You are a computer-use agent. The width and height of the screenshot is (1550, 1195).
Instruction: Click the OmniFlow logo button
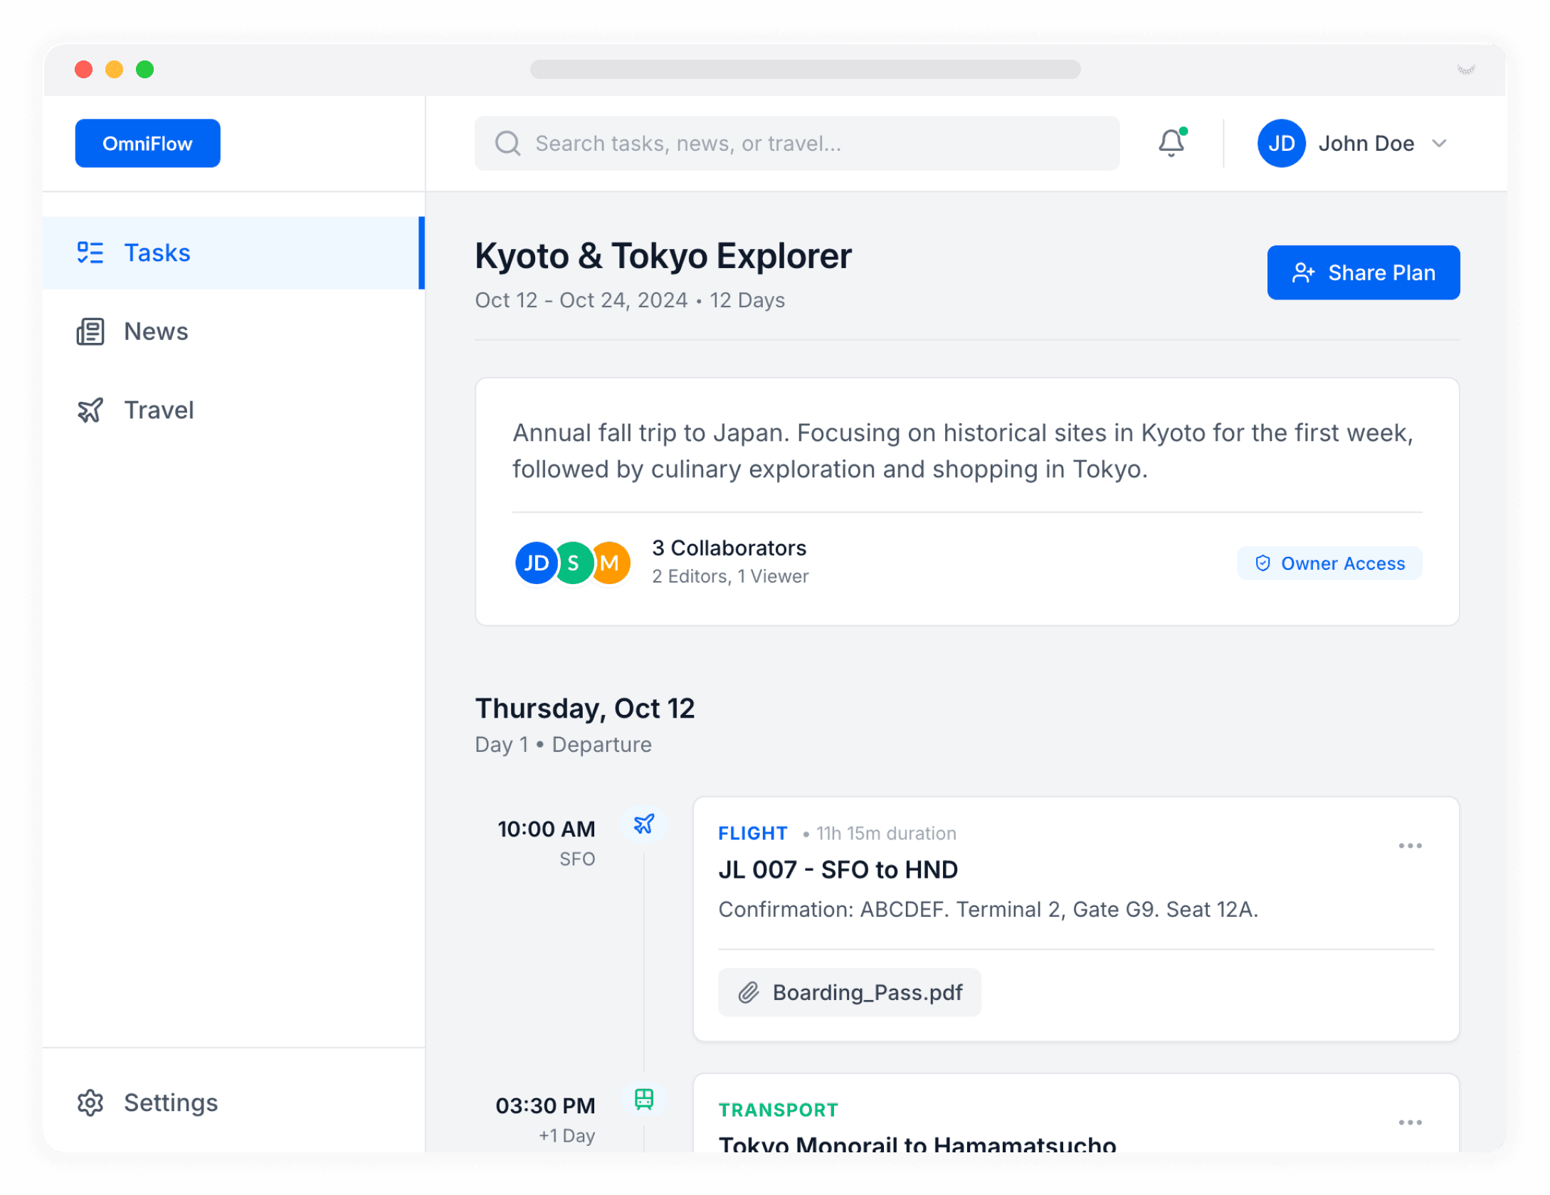tap(147, 143)
